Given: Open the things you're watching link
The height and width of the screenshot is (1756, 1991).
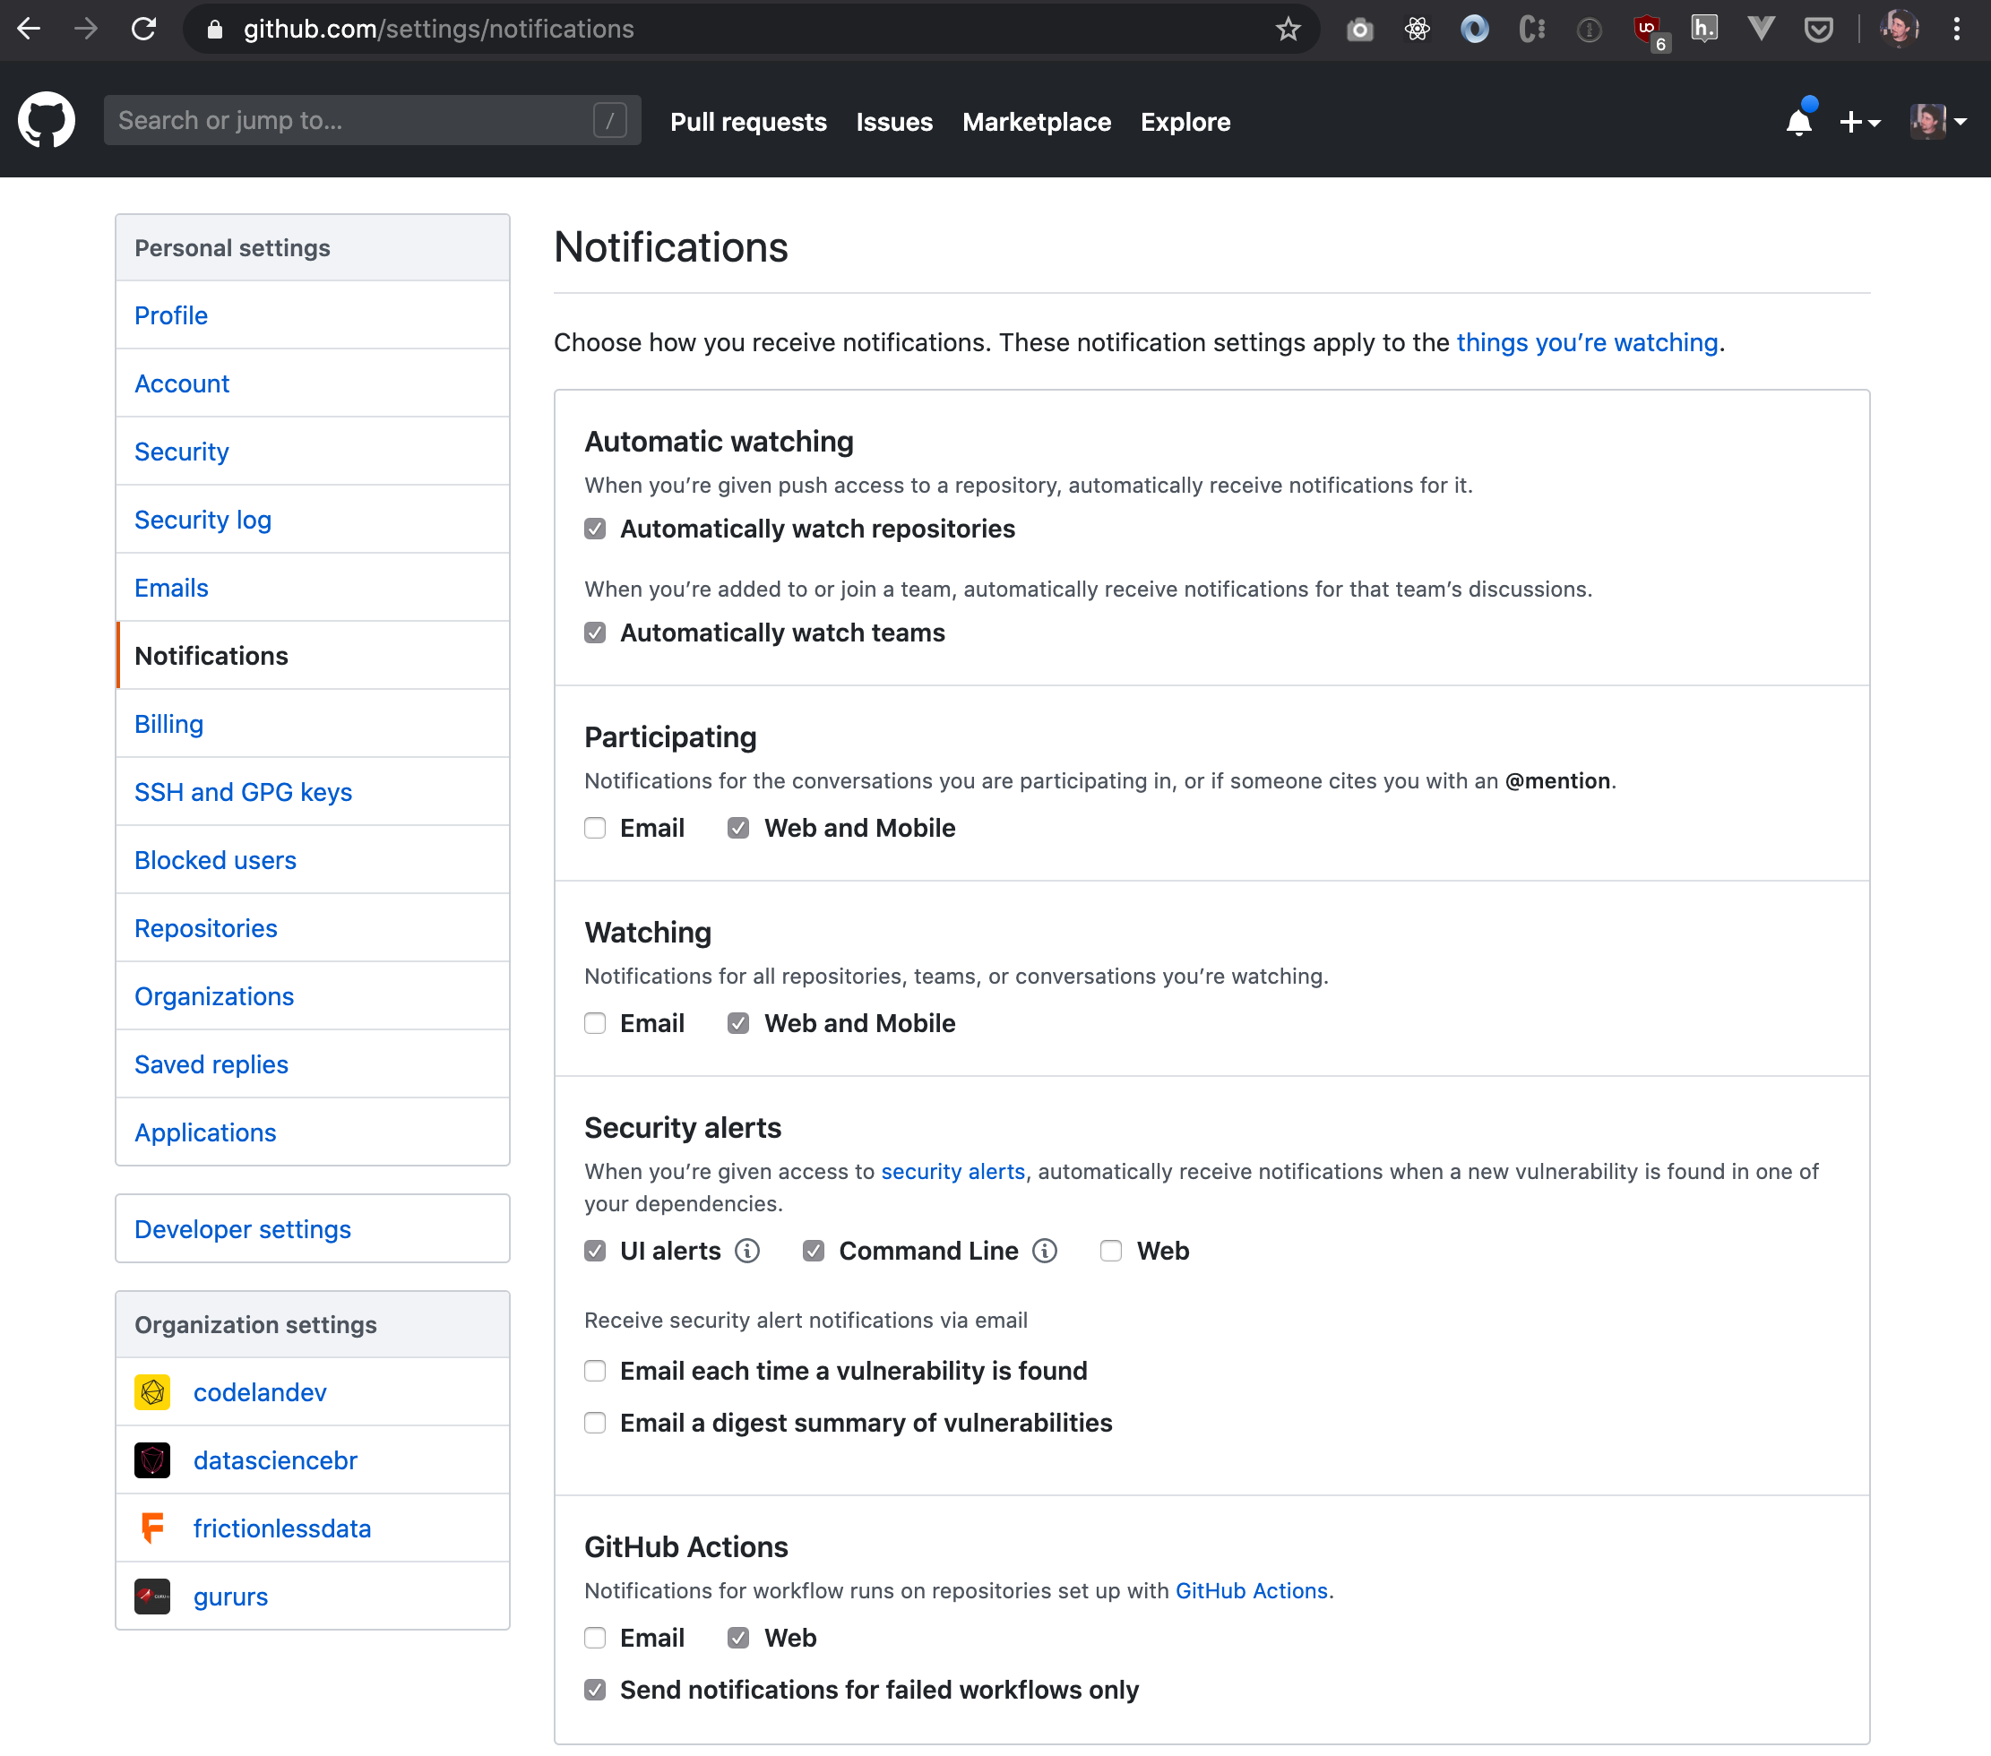Looking at the screenshot, I should click(1587, 343).
